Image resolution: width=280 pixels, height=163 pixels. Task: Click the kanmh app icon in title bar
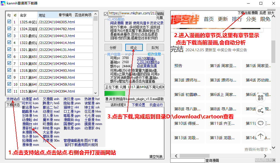tap(3, 3)
